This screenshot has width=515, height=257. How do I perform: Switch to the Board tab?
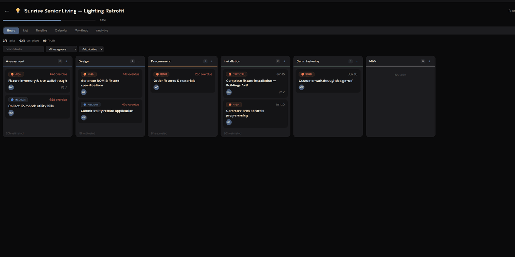click(x=11, y=31)
